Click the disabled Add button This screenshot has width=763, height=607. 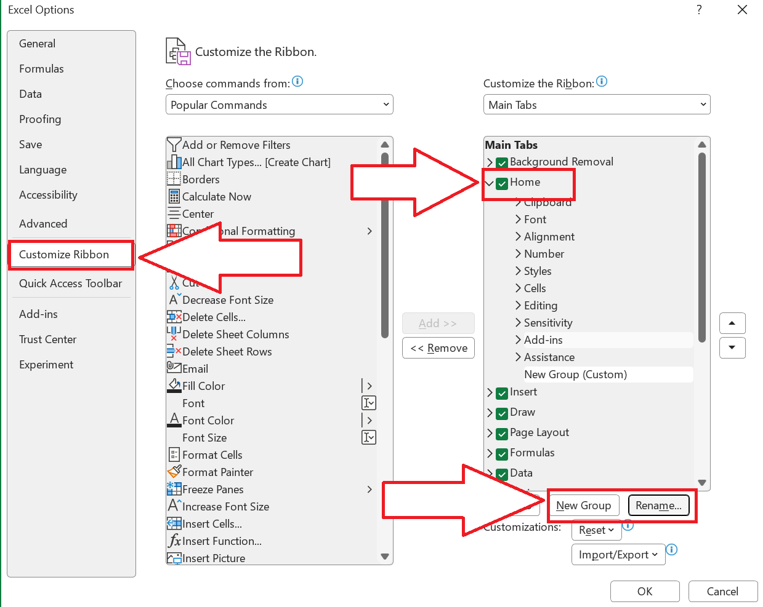438,323
